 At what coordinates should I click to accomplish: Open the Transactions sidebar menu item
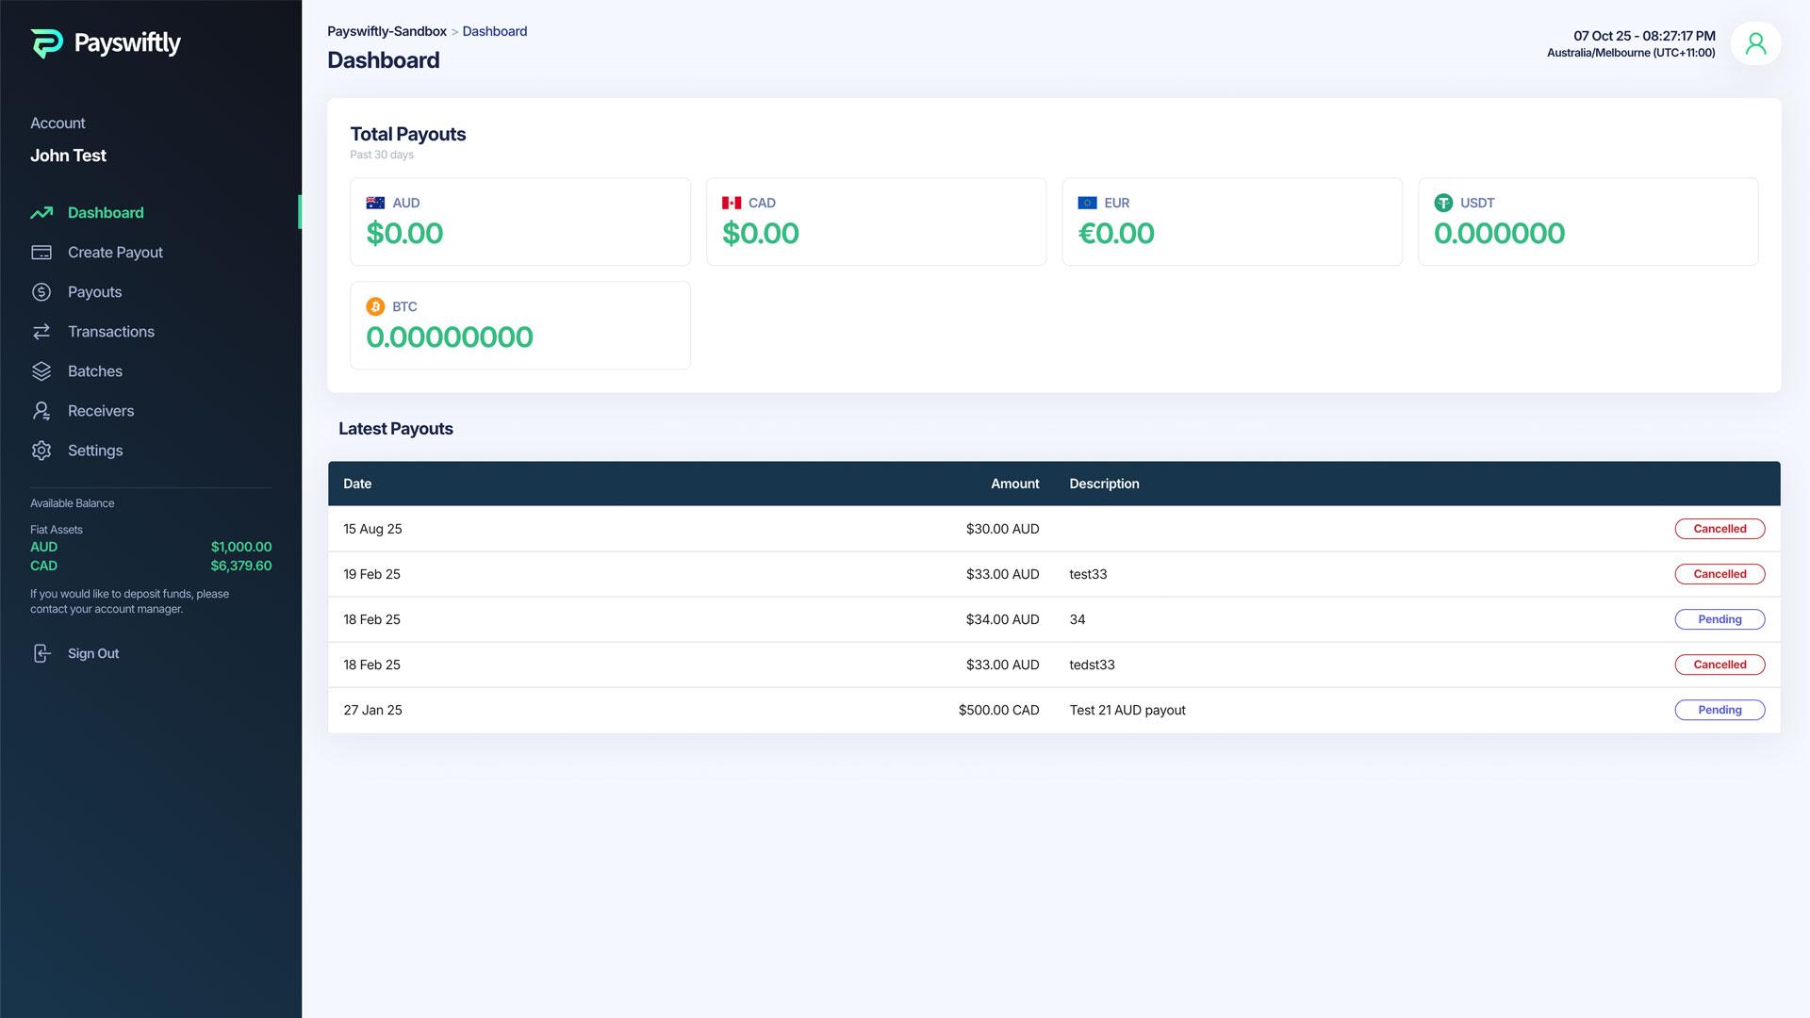pyautogui.click(x=110, y=332)
